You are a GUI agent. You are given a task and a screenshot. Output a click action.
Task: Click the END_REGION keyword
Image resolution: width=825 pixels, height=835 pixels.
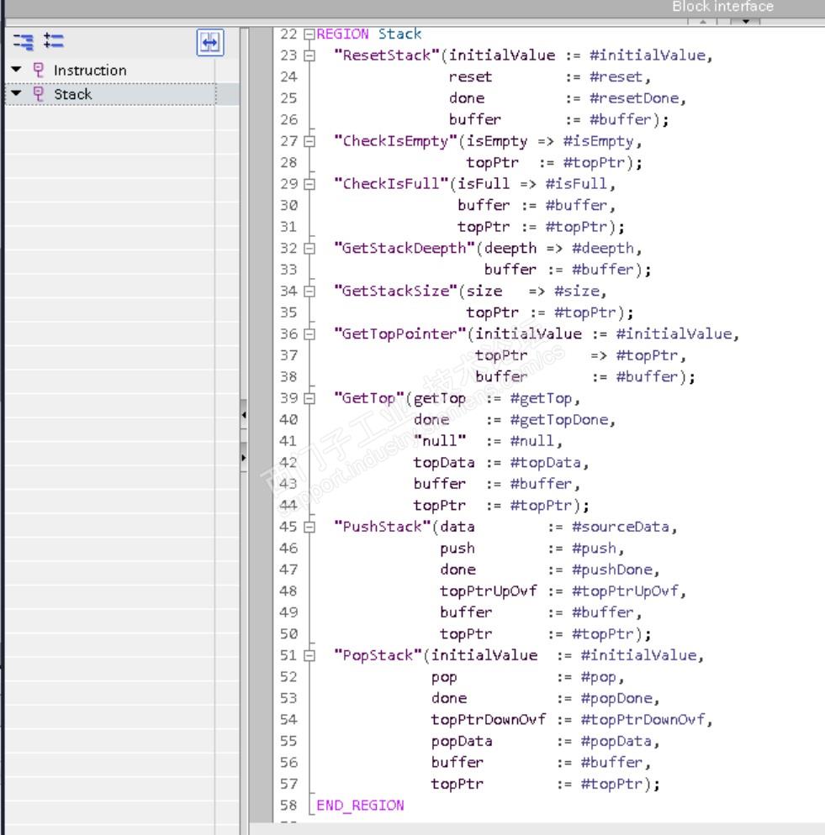[x=360, y=805]
